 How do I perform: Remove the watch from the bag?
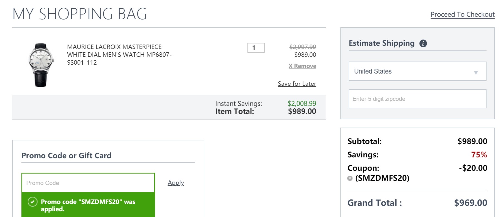302,66
